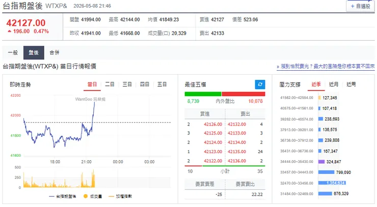Switch chart to 四日 range
Image resolution: width=377 pixels, height=207 pixels.
click(145, 84)
